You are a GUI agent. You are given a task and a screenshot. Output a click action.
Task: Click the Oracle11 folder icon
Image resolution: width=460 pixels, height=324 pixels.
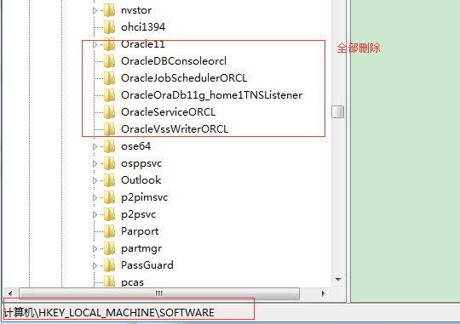pyautogui.click(x=109, y=44)
